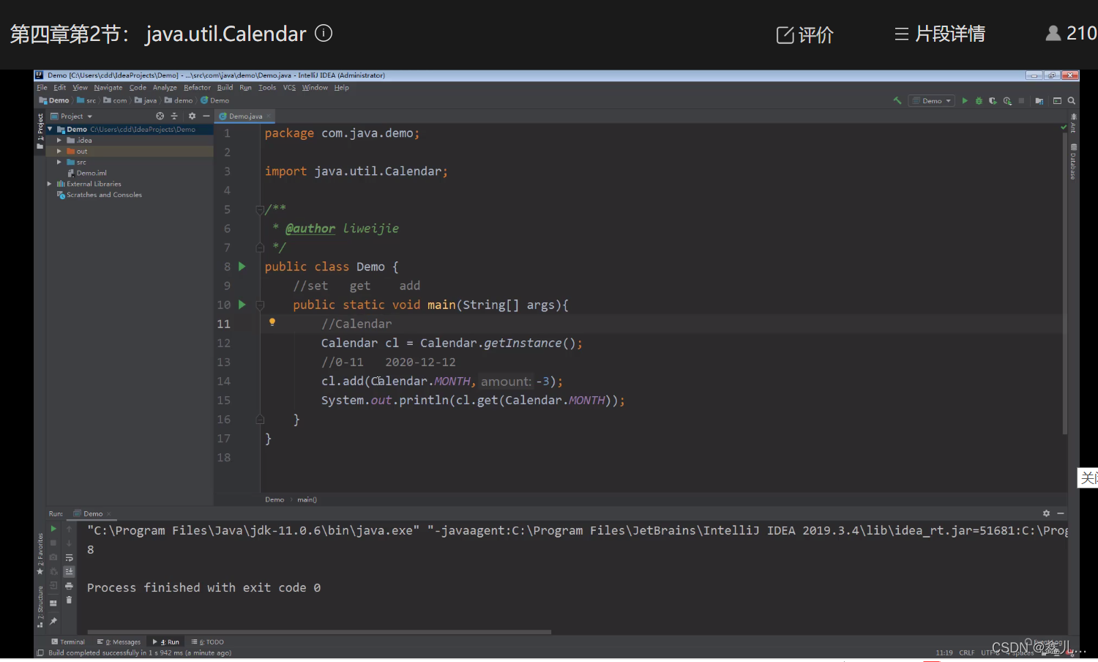Switch to Demo.java editor tab
Image resolution: width=1098 pixels, height=662 pixels.
click(x=245, y=116)
